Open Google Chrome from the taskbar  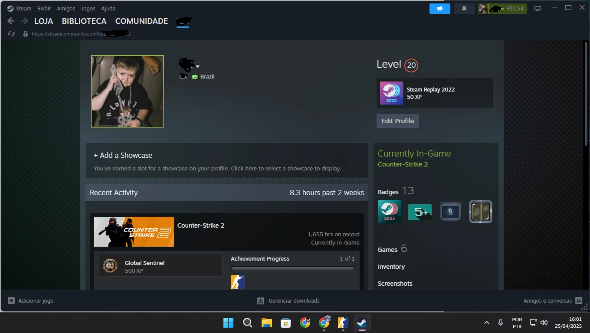coord(305,323)
